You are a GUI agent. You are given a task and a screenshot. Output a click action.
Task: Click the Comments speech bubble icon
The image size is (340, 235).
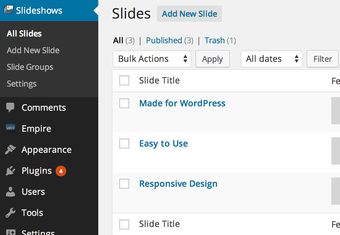click(x=10, y=107)
